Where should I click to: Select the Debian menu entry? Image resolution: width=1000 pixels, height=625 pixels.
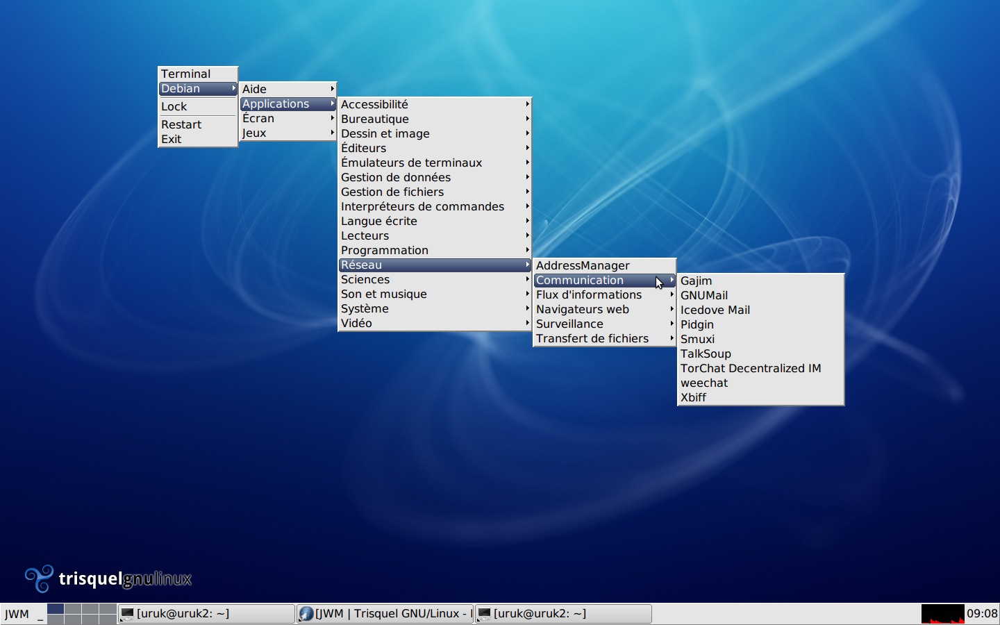coord(198,89)
